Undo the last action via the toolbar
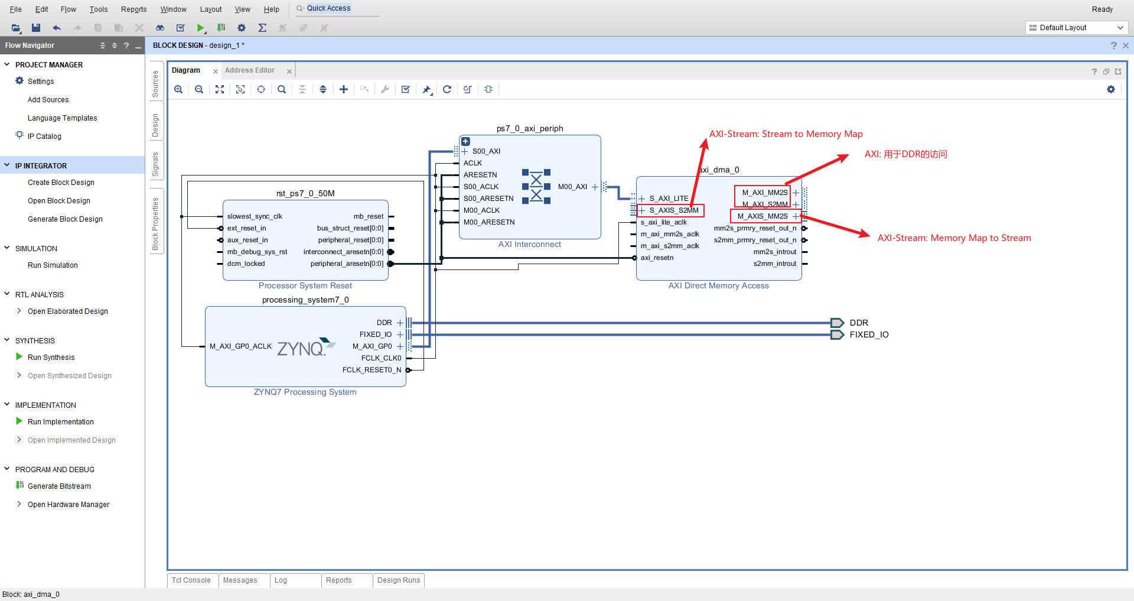Screen dimensions: 1134x601 56,28
